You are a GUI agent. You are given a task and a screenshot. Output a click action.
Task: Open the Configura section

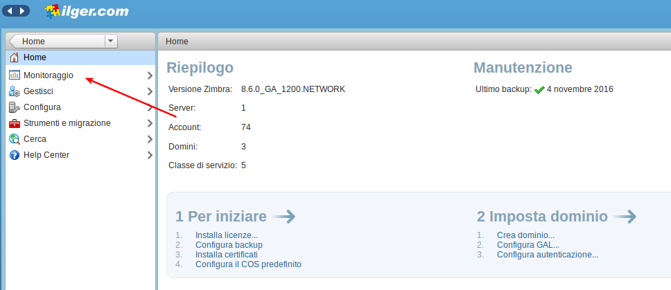coord(80,107)
